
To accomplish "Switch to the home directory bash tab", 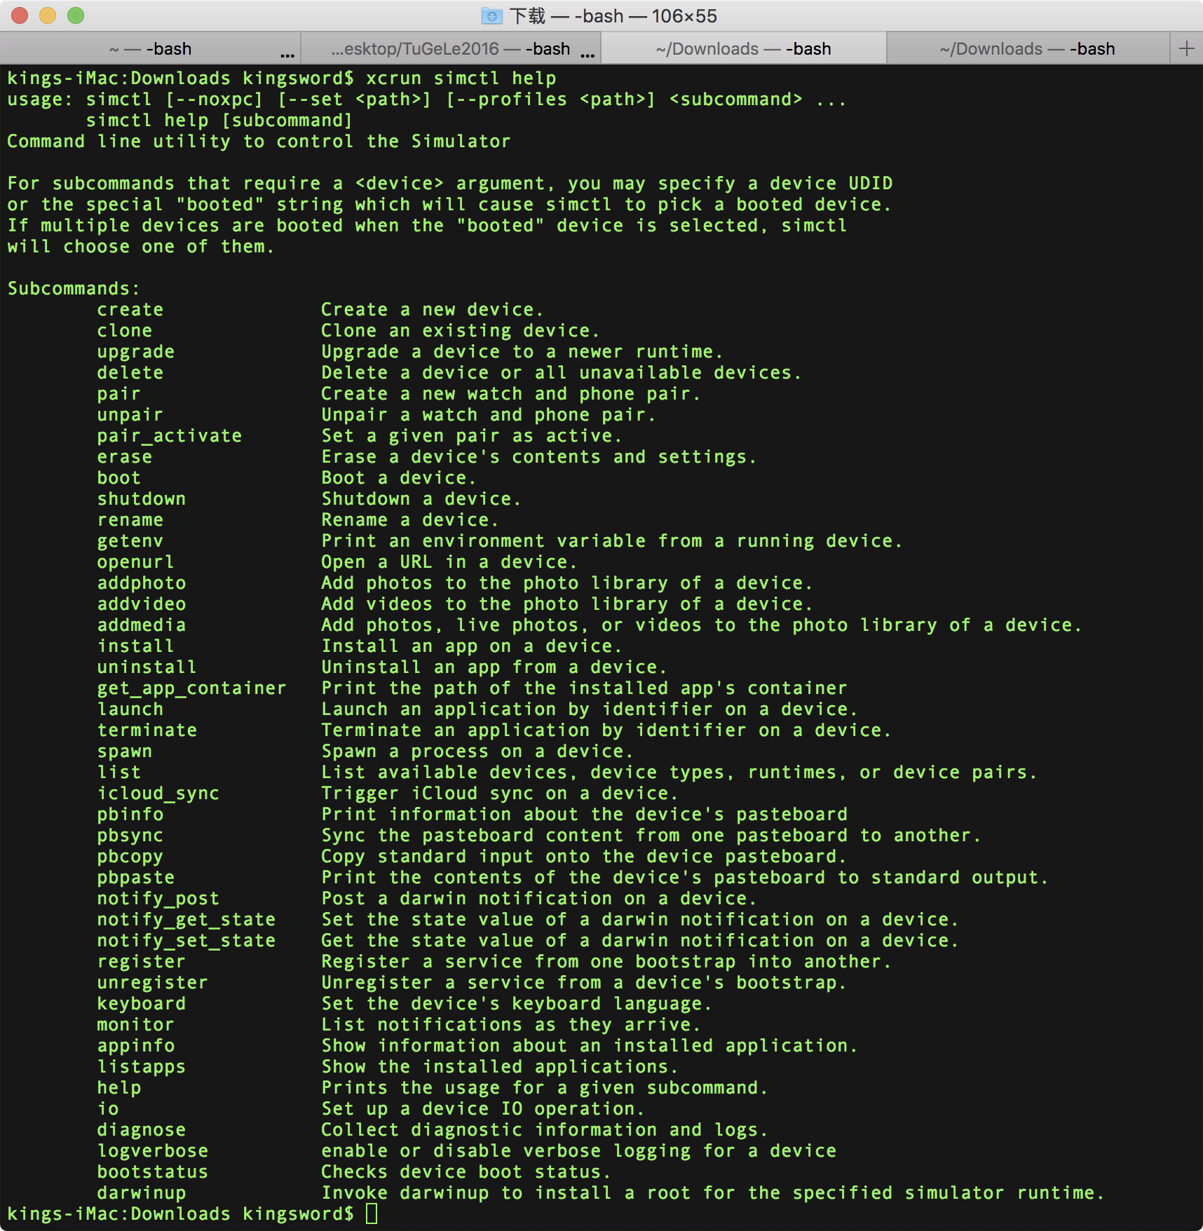I will (150, 48).
